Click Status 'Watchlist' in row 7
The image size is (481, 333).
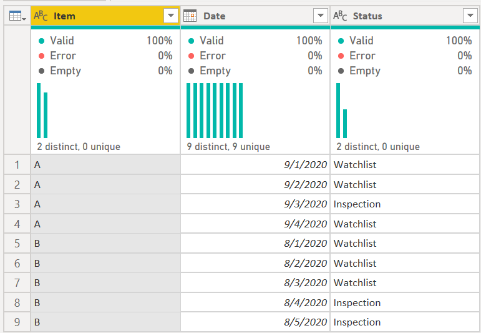click(405, 282)
